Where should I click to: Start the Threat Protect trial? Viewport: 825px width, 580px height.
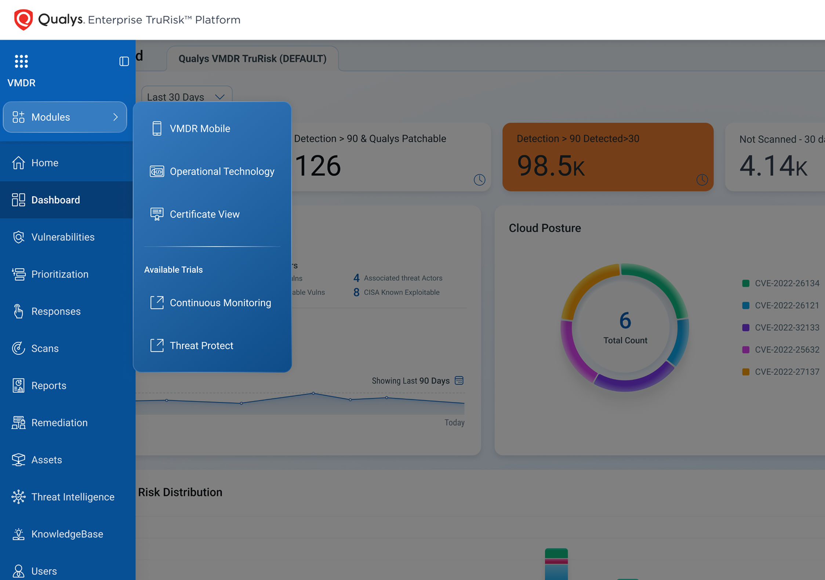(212, 345)
